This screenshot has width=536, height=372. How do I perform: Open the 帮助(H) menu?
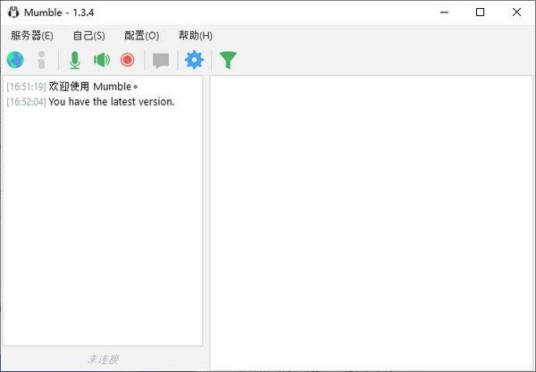click(x=195, y=36)
